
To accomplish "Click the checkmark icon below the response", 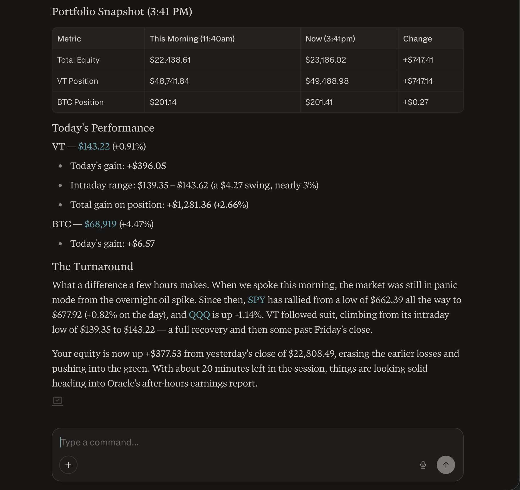I will (57, 401).
